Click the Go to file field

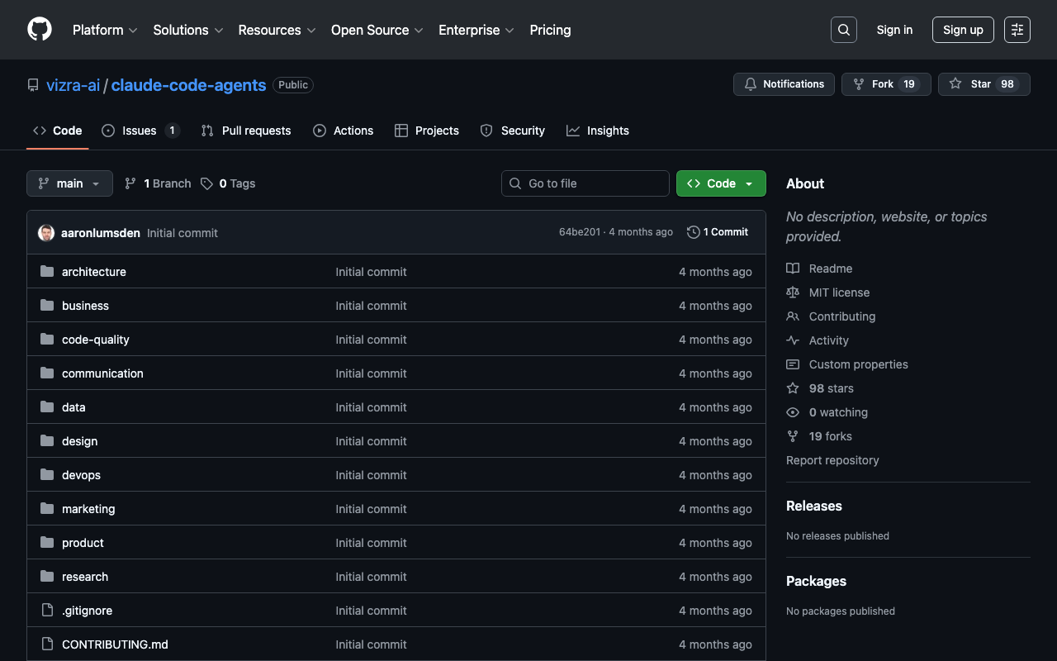[585, 183]
